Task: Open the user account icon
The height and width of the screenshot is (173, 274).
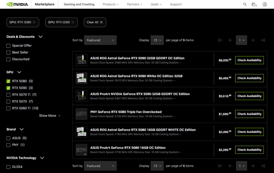Action: pos(264,4)
